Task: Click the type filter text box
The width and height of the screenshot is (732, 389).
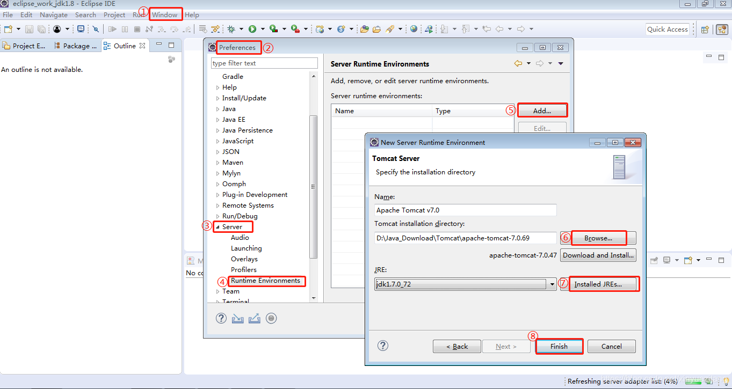Action: tap(264, 63)
